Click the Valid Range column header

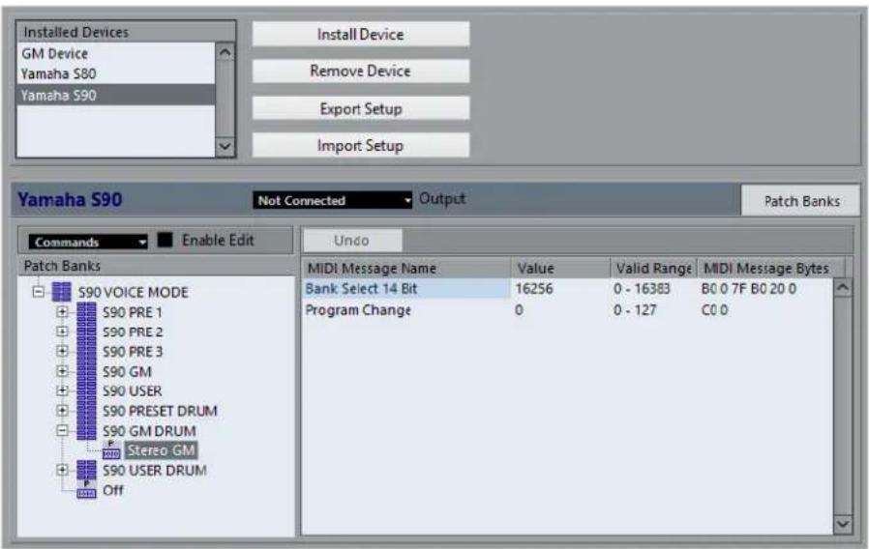coord(653,269)
